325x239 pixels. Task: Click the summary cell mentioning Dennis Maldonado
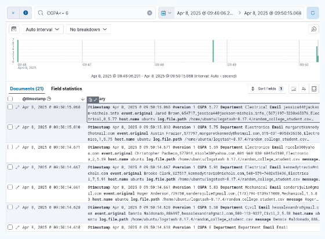pyautogui.click(x=203, y=214)
